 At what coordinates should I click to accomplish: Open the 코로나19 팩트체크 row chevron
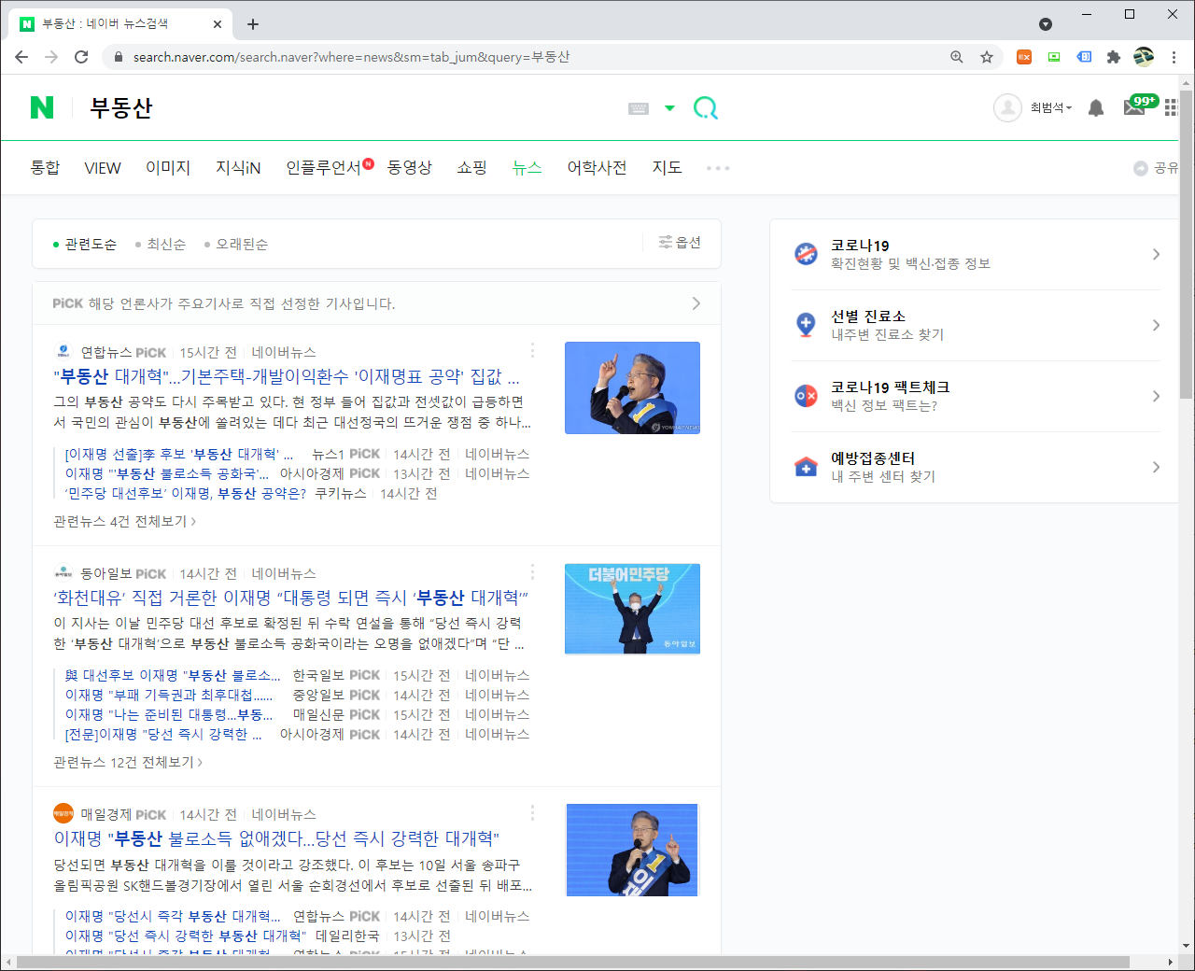[x=1156, y=396]
